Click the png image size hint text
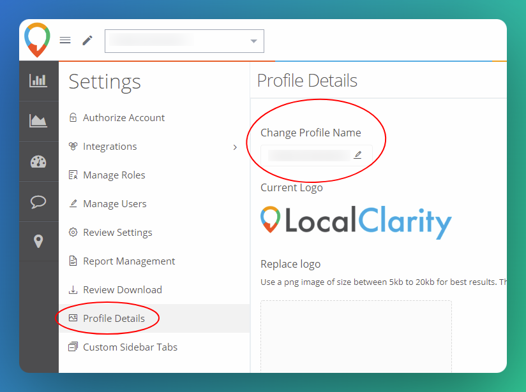 pos(384,282)
